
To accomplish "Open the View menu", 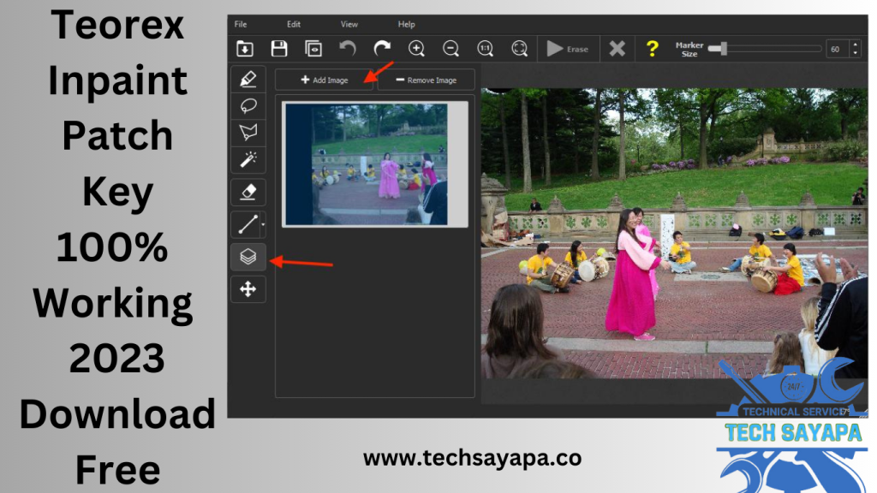I will click(349, 24).
